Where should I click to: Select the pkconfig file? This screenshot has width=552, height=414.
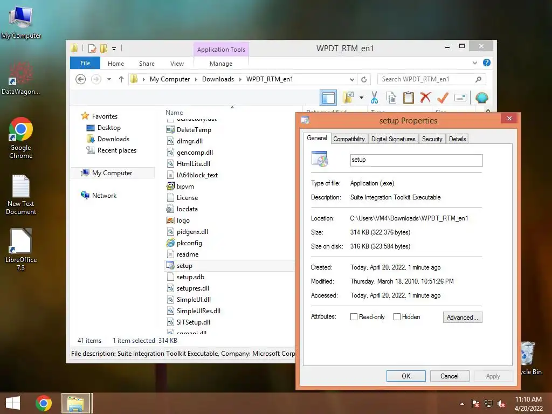[x=189, y=243]
